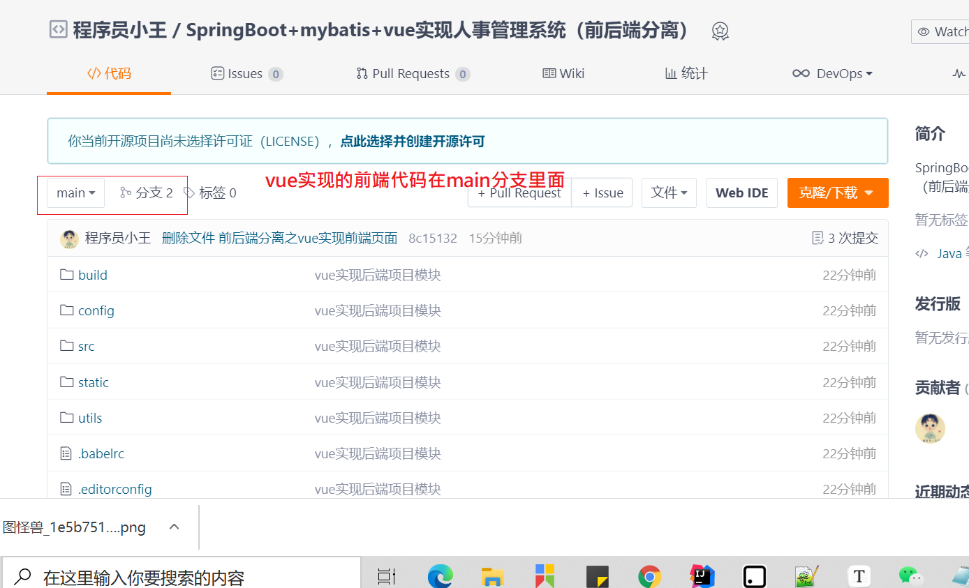The width and height of the screenshot is (969, 588).
Task: Expand the downloaded png file options chevron
Action: click(175, 527)
